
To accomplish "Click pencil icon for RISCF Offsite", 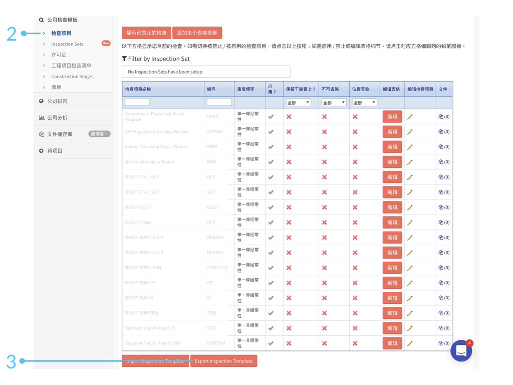I will click(x=410, y=223).
